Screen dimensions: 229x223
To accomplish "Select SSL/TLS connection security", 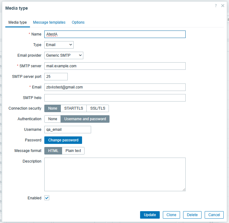I will point(98,108).
